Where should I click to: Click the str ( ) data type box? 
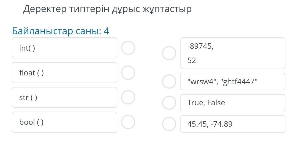tap(64, 97)
